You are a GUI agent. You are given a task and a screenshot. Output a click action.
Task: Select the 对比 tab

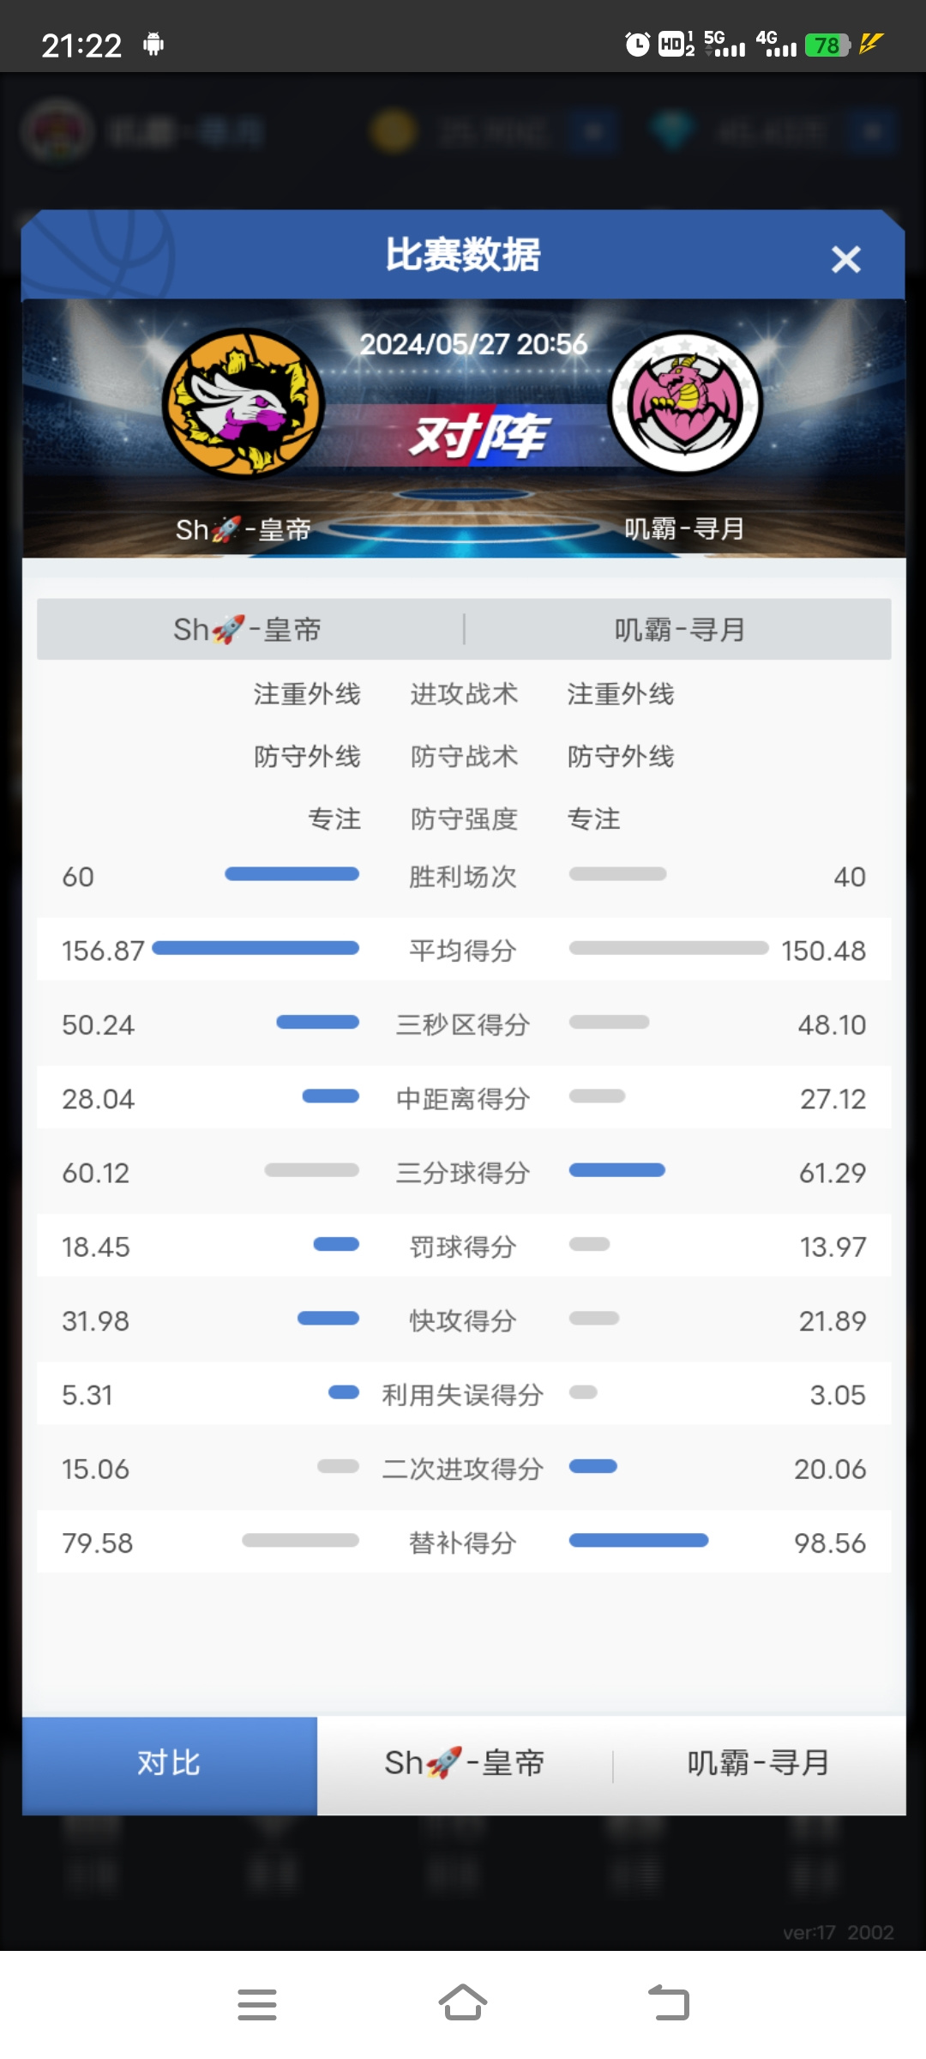coord(170,1765)
